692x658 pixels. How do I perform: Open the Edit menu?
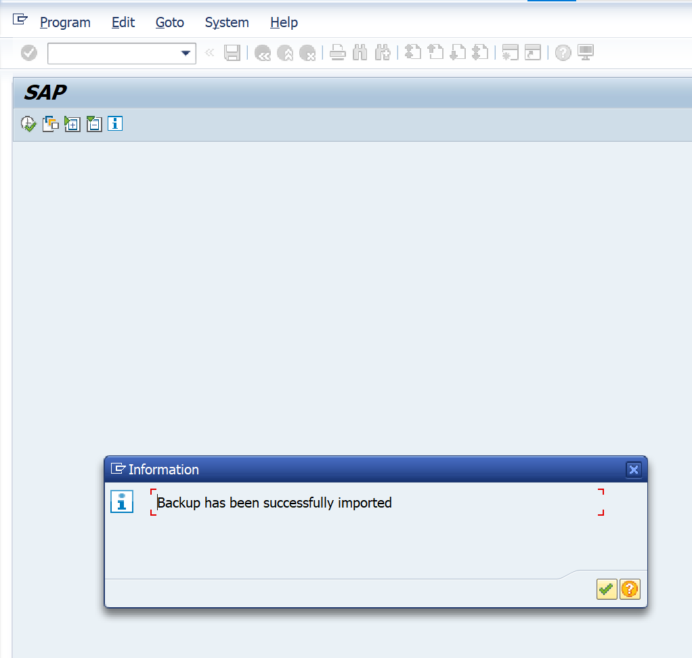[x=123, y=22]
